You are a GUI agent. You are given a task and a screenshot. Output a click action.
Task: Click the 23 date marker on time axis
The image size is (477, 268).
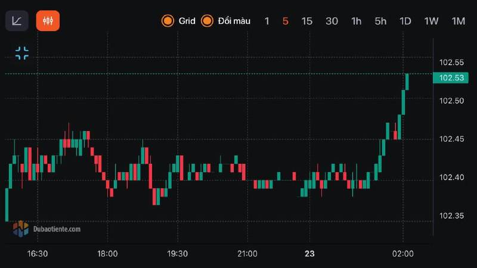[x=309, y=254]
